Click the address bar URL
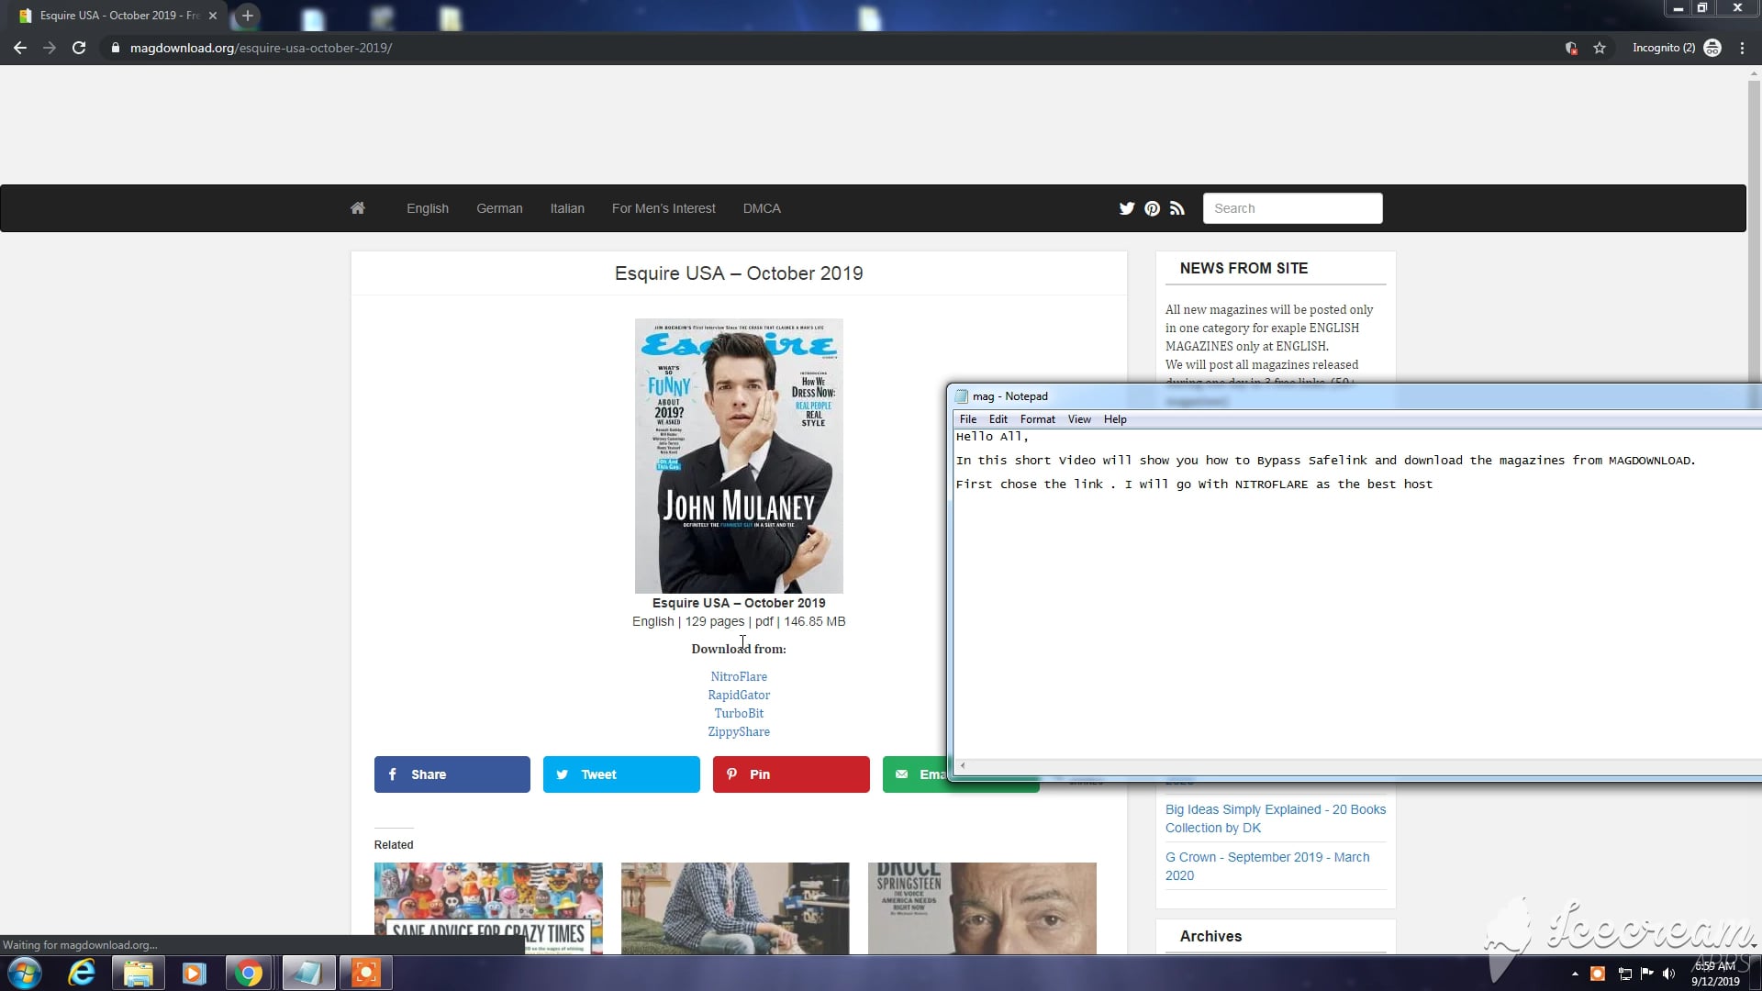Viewport: 1762px width, 991px height. click(x=261, y=48)
